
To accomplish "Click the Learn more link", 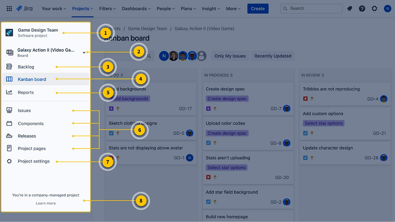I will (46, 203).
